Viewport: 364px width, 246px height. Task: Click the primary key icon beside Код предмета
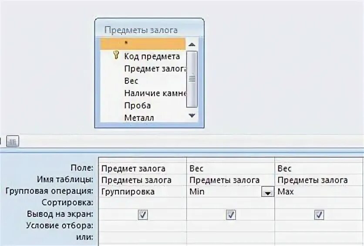coord(116,55)
